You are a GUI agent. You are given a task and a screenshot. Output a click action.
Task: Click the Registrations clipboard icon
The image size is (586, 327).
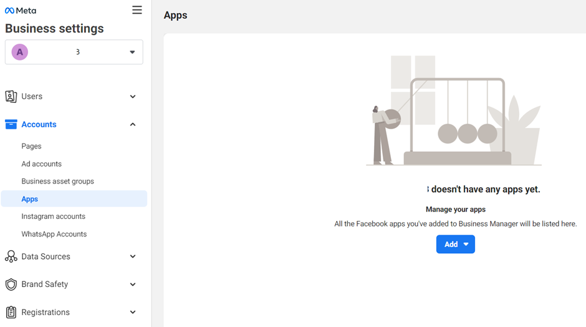point(11,312)
